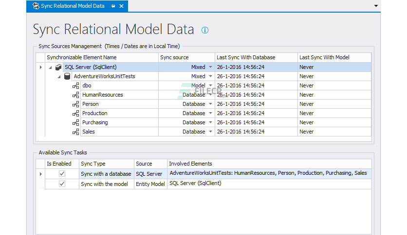Collapse the SQL Server (SqlClient) node
Screen dimensions: 407x235
(x=50, y=67)
